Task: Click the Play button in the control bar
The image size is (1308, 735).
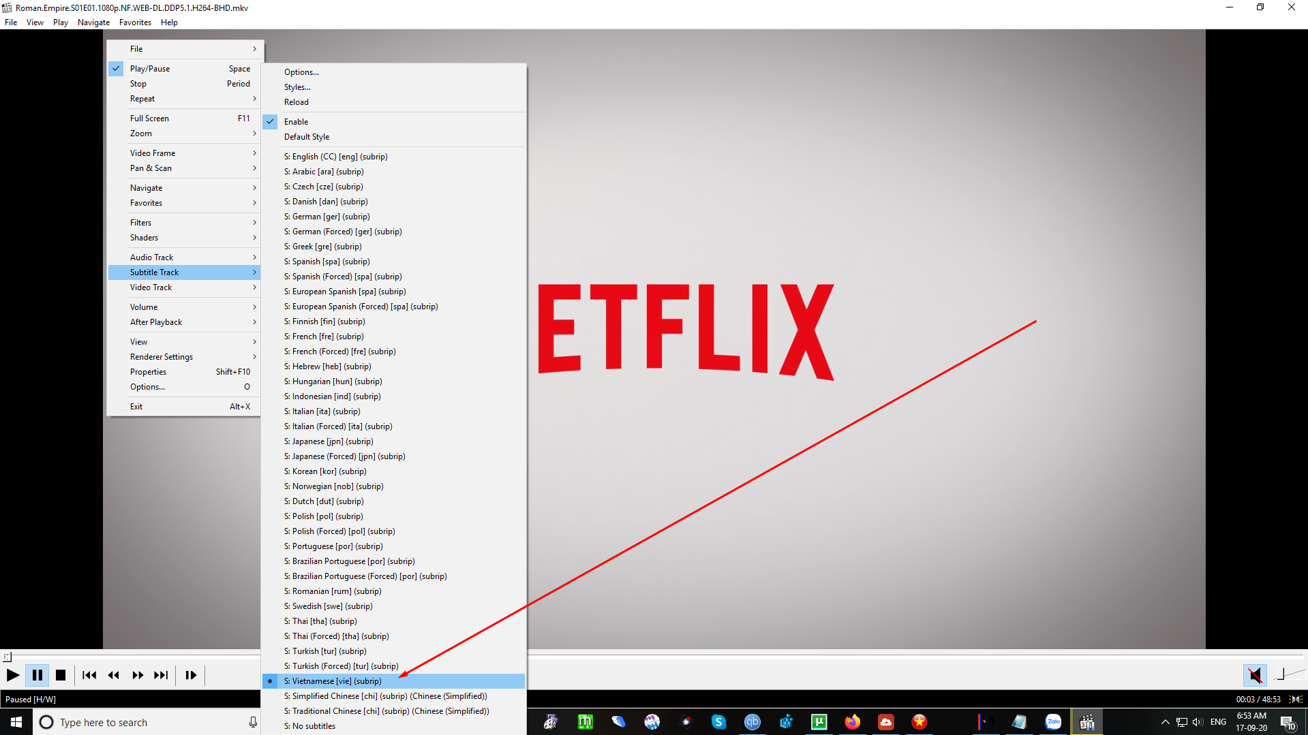Action: [12, 675]
